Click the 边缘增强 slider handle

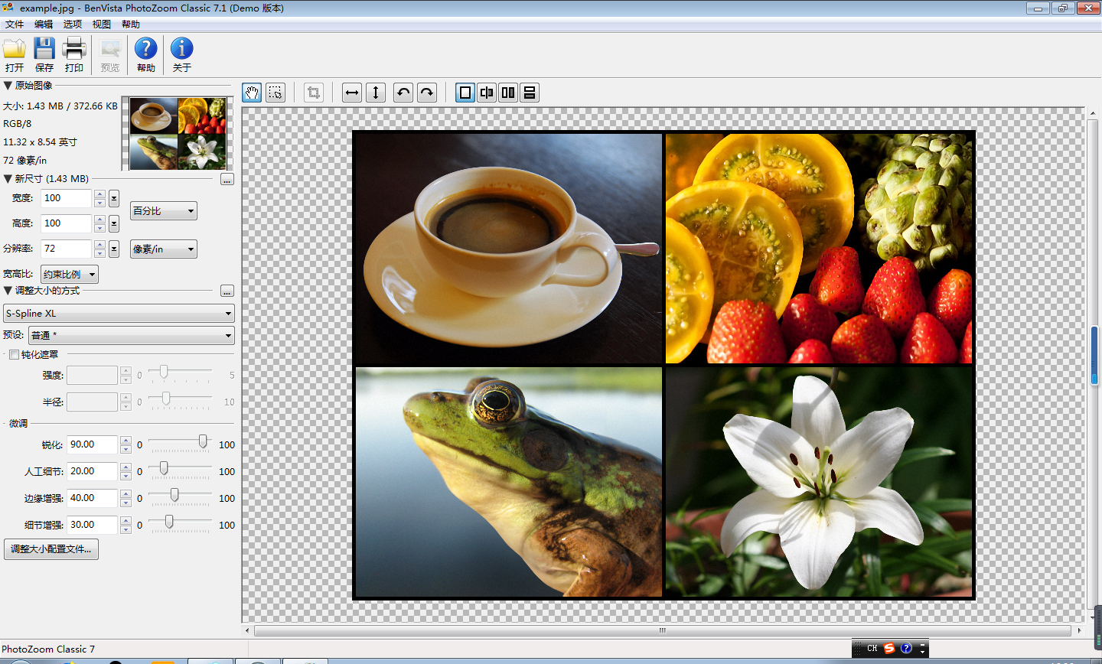(x=174, y=495)
